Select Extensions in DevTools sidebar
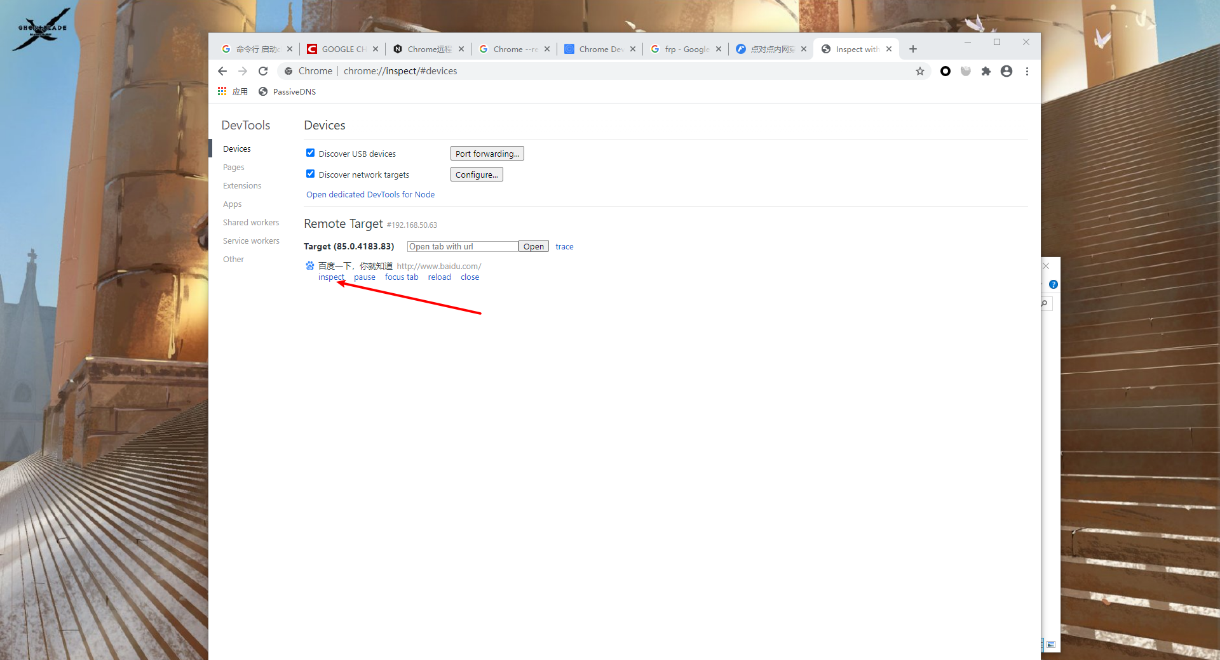 pos(242,185)
